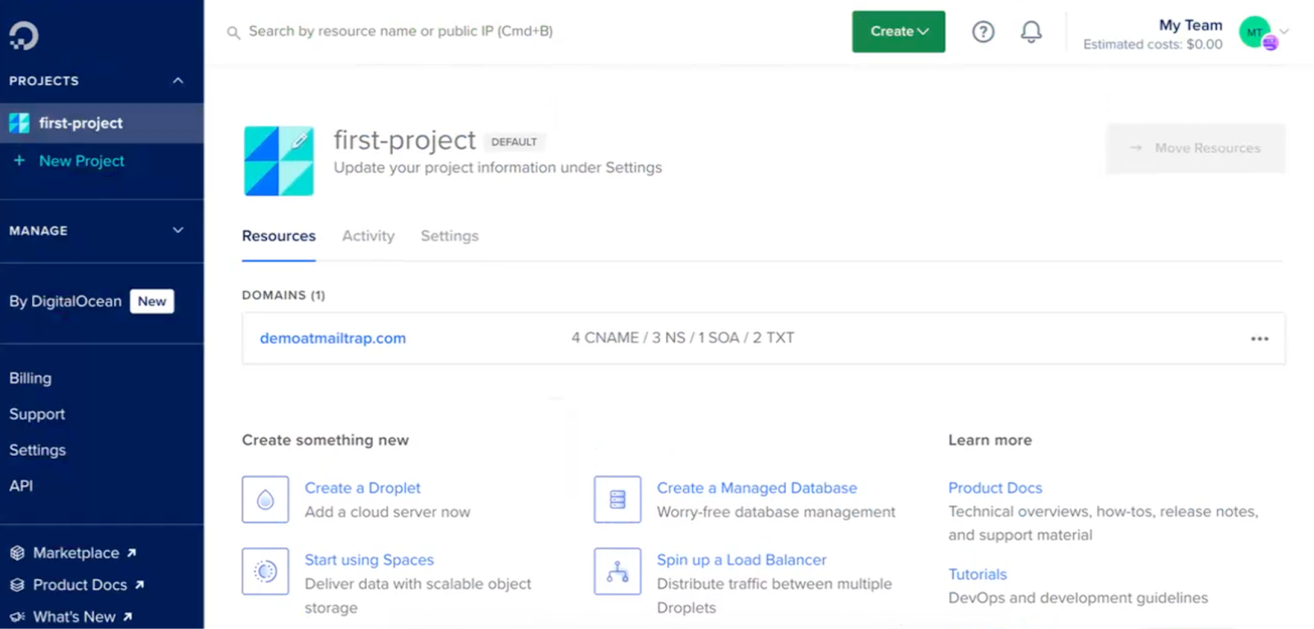Click New Project in the sidebar
1314x629 pixels.
81,161
